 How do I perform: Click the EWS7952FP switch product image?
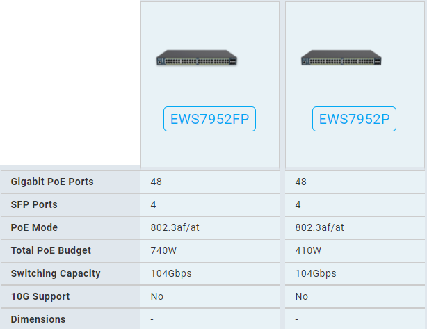coord(198,58)
